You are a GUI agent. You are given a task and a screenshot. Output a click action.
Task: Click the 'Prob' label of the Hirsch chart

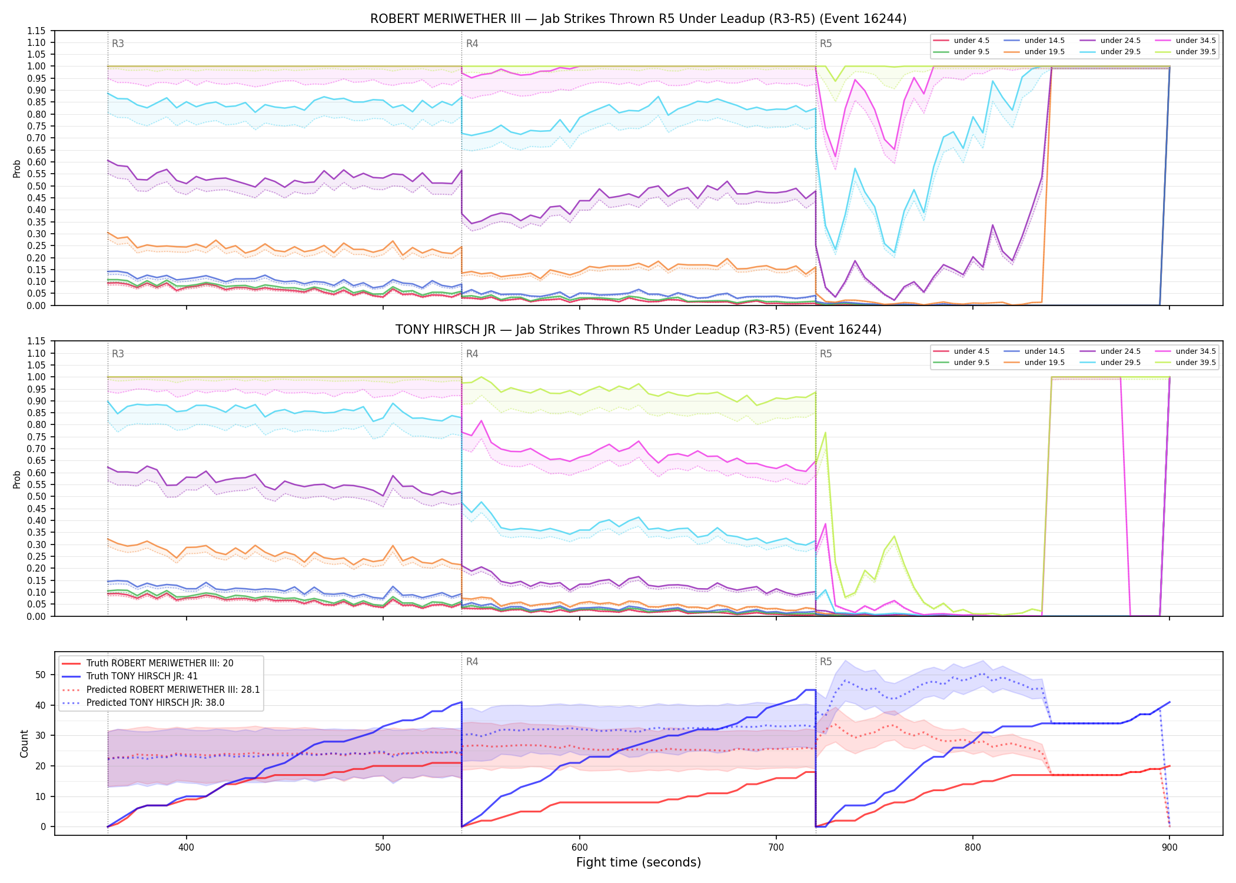[x=17, y=479]
